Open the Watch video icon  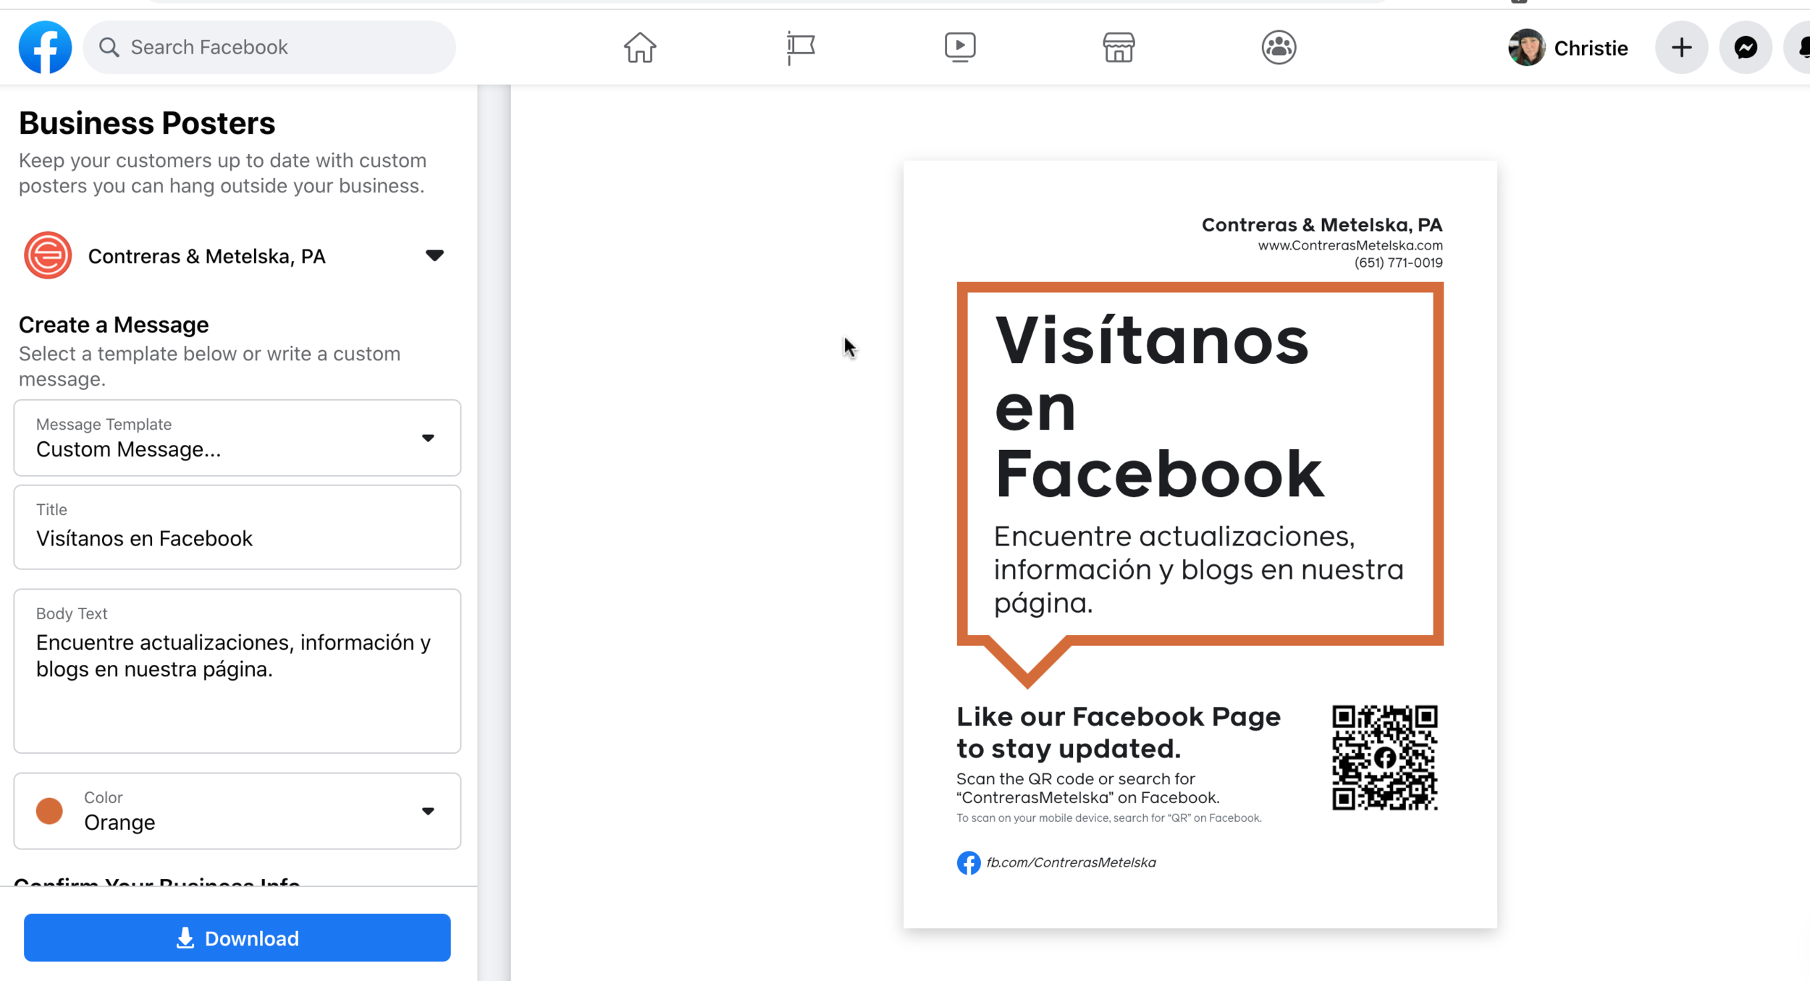pos(960,48)
